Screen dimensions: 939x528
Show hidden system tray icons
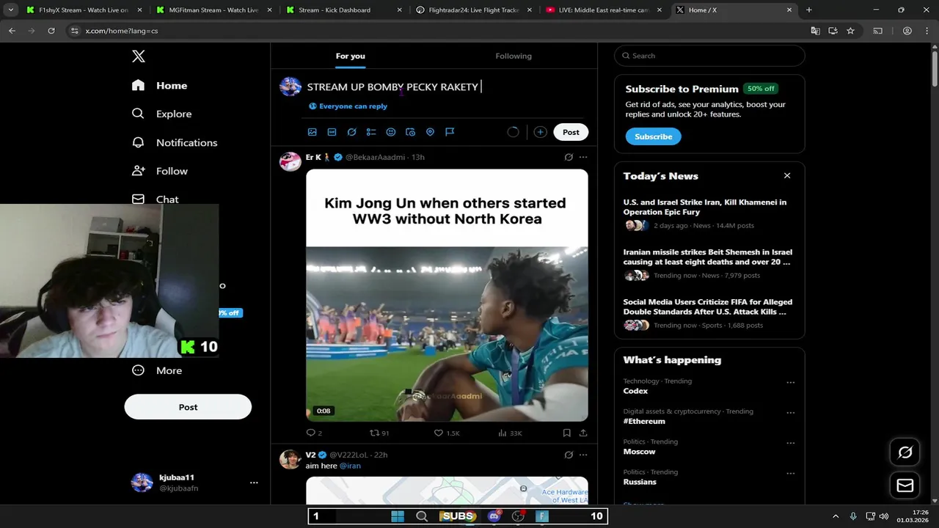[836, 516]
